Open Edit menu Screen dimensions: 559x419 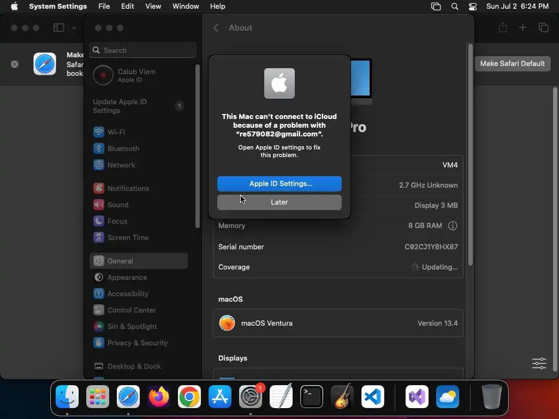click(x=128, y=7)
